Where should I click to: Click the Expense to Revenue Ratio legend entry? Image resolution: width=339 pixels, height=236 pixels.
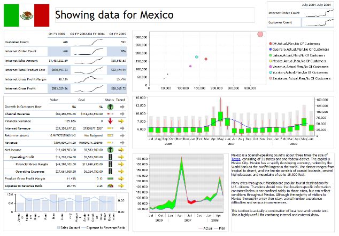(x=104, y=227)
